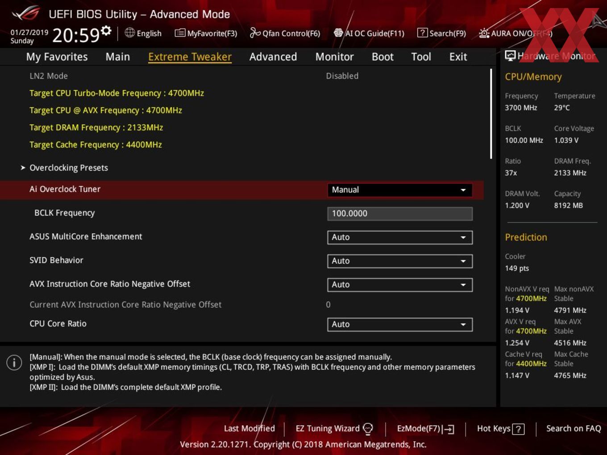The height and width of the screenshot is (455, 607).
Task: Click the Disabled value of LN2 Mode
Action: (342, 76)
